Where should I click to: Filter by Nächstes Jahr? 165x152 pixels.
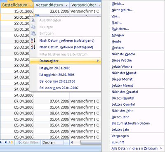point(122,111)
